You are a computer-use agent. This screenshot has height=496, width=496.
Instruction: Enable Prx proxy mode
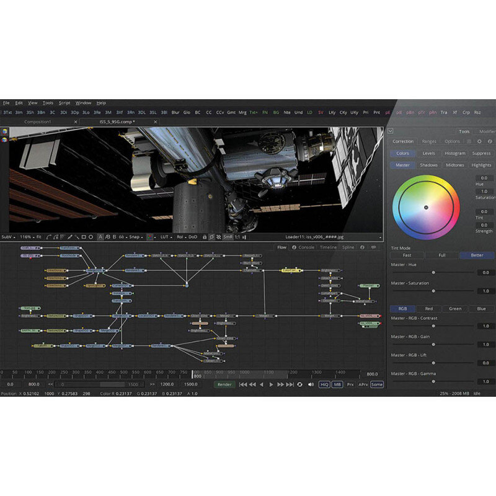pos(350,384)
